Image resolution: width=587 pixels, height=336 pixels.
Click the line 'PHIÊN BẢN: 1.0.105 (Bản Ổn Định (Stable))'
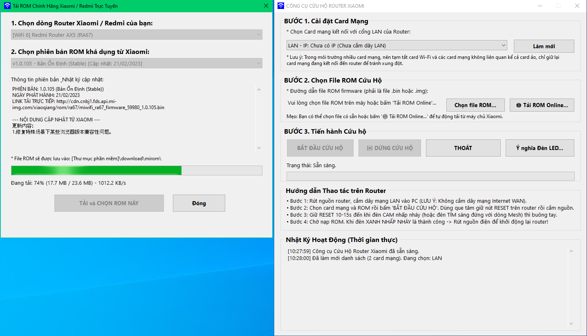pyautogui.click(x=58, y=89)
